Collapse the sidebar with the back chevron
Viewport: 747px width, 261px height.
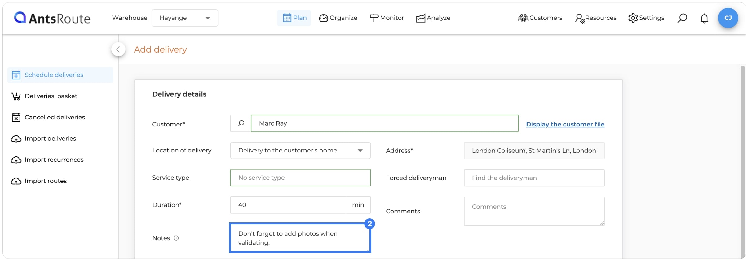(x=118, y=49)
